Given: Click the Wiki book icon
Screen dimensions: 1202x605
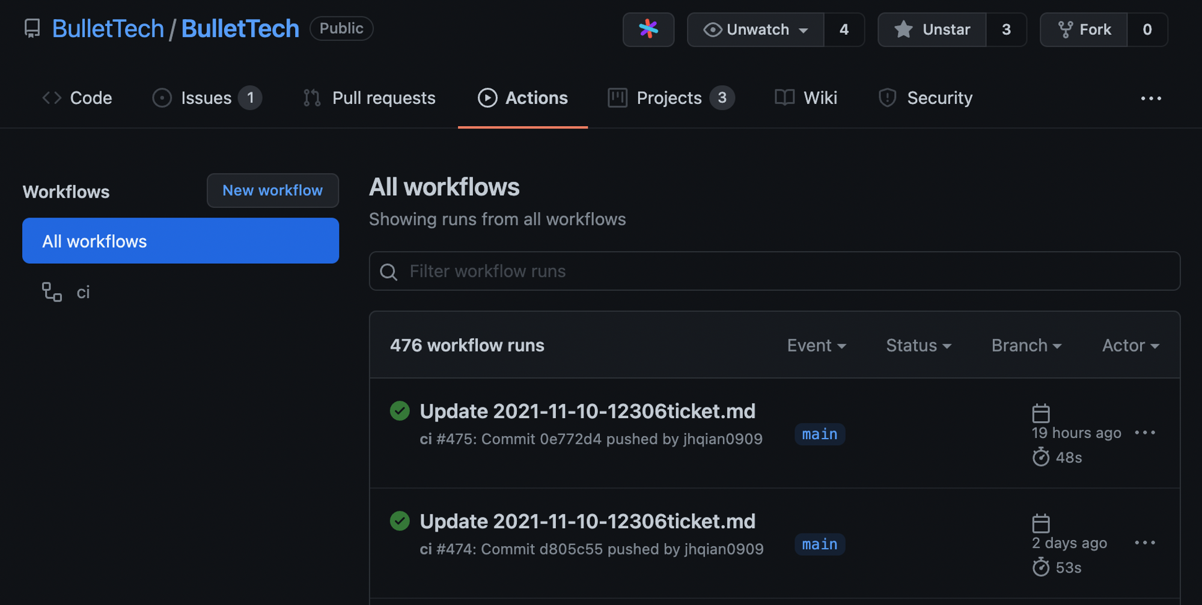Looking at the screenshot, I should pyautogui.click(x=784, y=98).
